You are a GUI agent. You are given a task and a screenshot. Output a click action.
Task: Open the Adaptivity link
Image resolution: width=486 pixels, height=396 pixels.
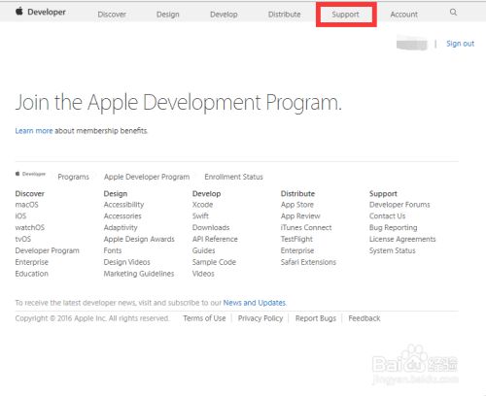click(121, 228)
